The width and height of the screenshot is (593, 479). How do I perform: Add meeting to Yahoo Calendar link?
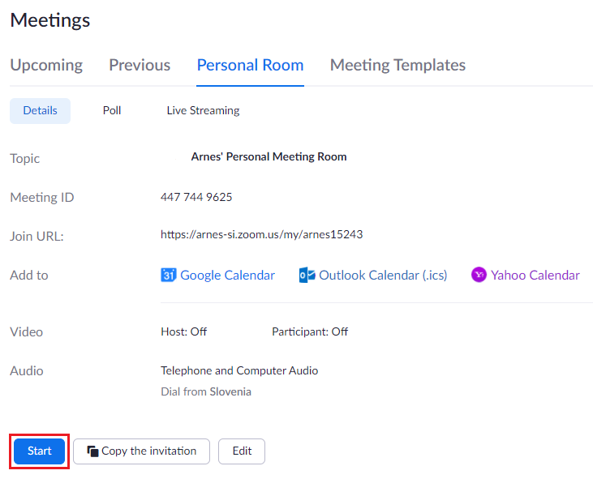click(535, 275)
